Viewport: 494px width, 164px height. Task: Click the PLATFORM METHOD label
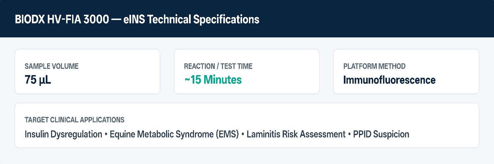coord(374,66)
